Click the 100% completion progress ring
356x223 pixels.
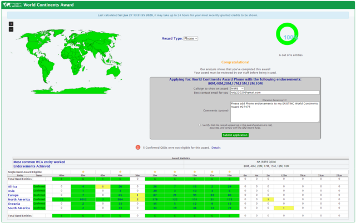coord(287,34)
